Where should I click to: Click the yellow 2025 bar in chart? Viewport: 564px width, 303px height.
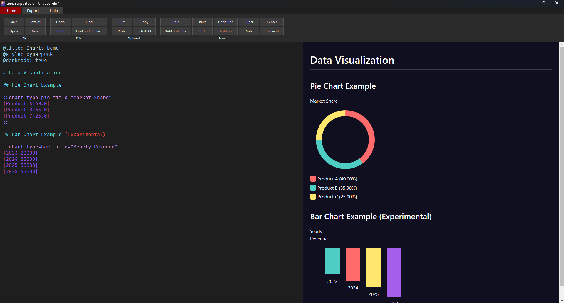374,268
